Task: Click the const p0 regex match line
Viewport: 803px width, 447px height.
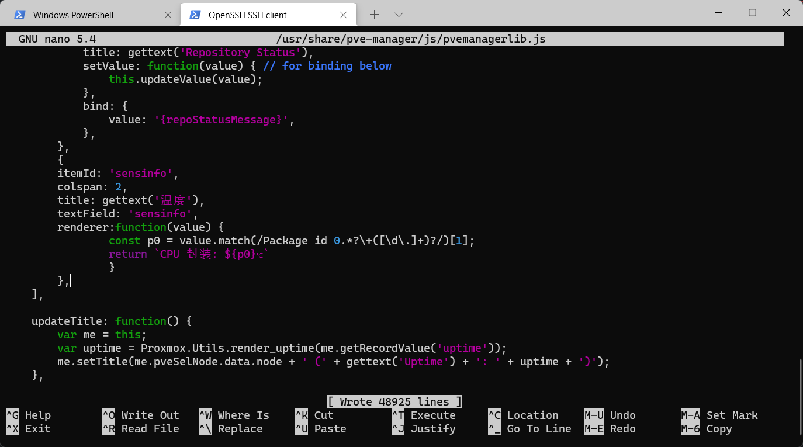Action: 292,241
